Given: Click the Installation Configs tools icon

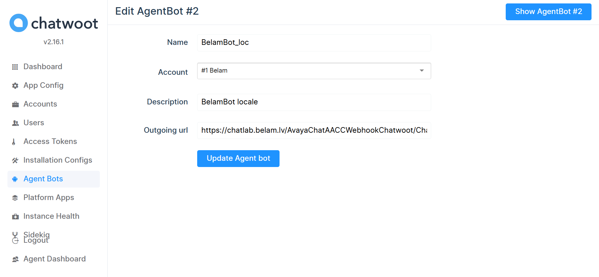Looking at the screenshot, I should tap(15, 160).
